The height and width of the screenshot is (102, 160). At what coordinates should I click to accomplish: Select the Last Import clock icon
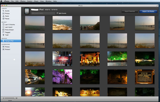(3, 27)
